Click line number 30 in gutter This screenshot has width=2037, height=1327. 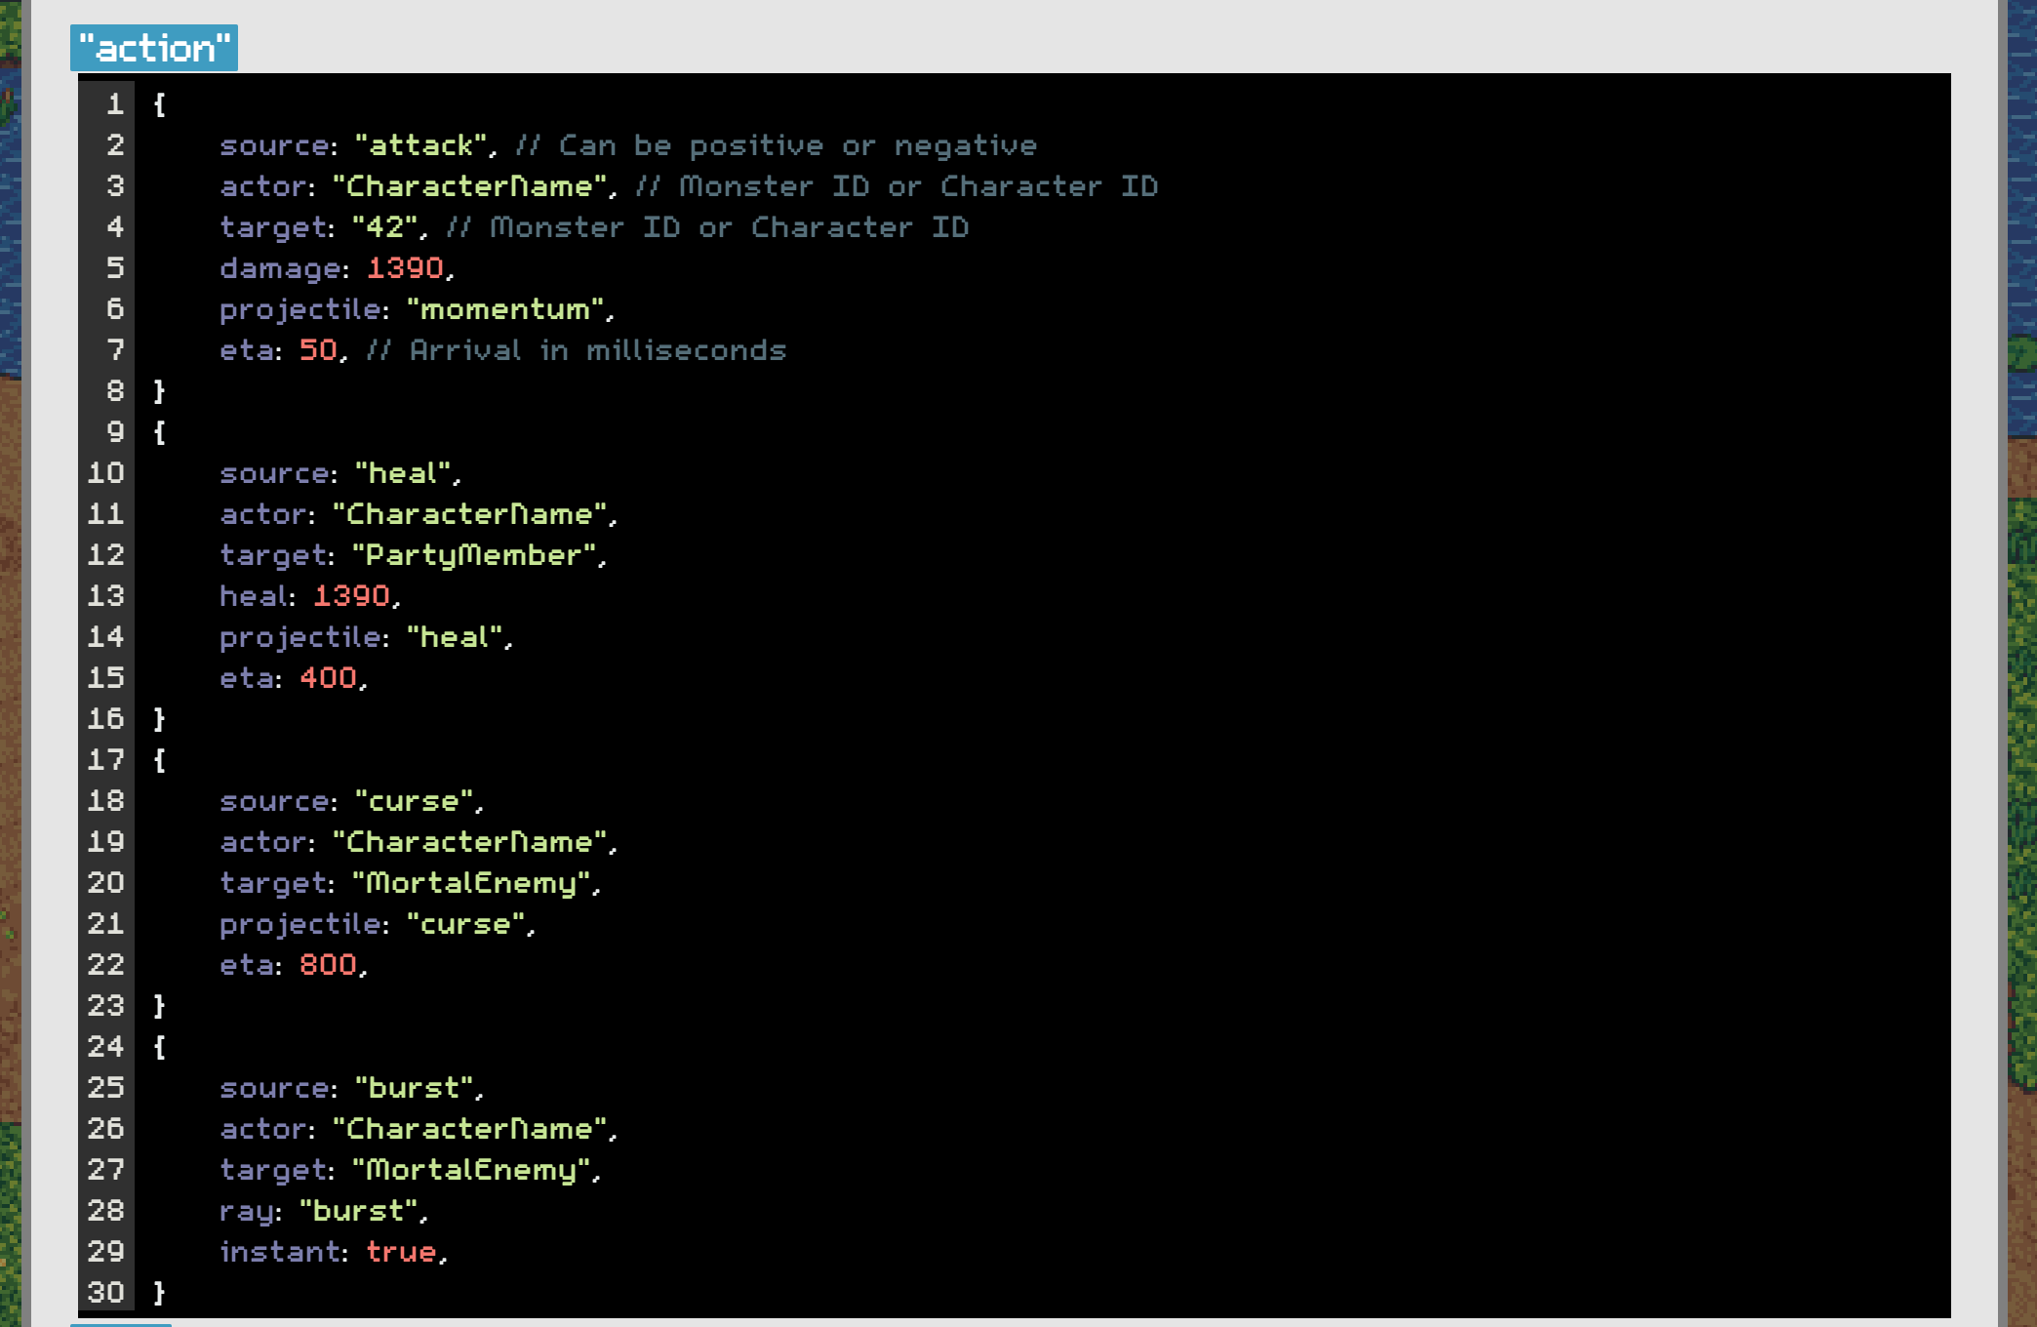(x=106, y=1293)
